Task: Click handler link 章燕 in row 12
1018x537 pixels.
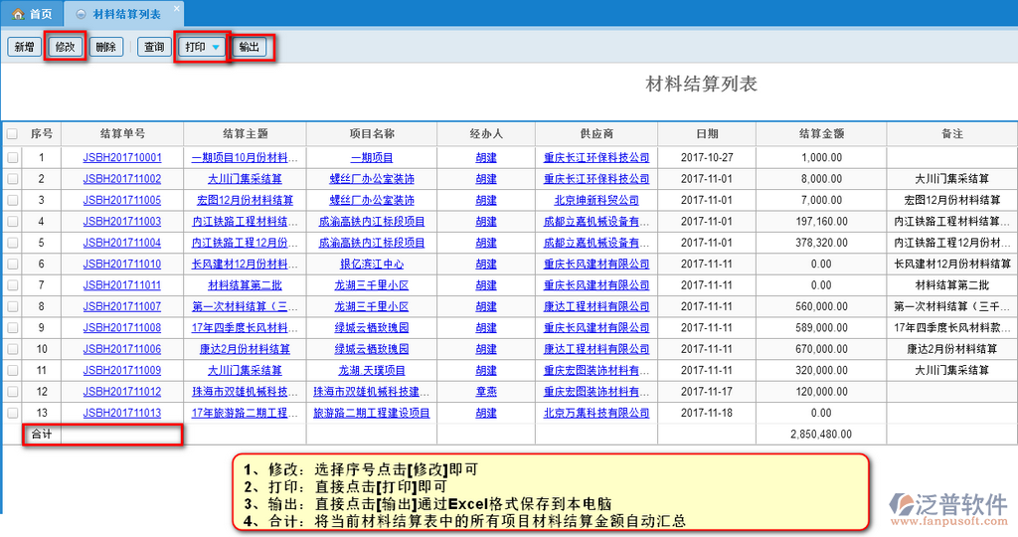Action: 486,392
